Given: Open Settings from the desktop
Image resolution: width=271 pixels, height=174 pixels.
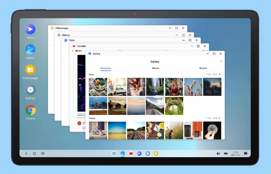Looking at the screenshot, I should pos(30,90).
